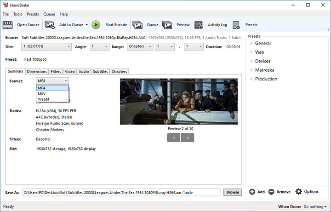Expand the General presets group
This screenshot has width=331, height=212.
coord(251,43)
